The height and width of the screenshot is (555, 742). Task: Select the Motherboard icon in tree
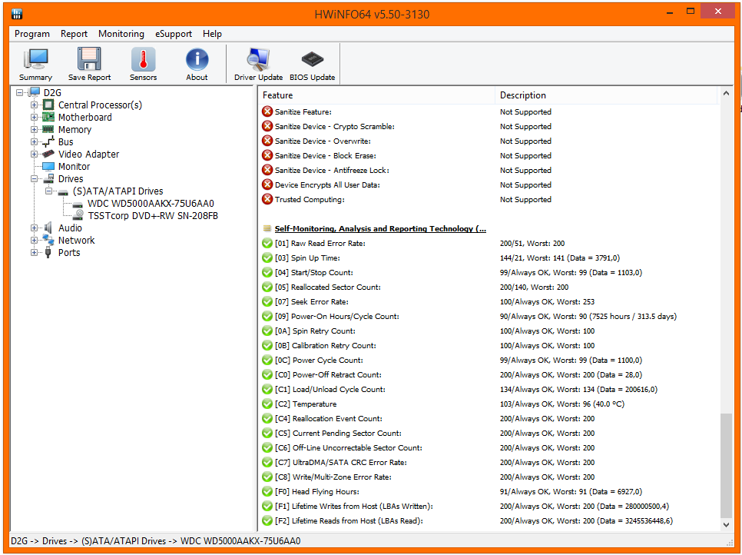pyautogui.click(x=48, y=117)
